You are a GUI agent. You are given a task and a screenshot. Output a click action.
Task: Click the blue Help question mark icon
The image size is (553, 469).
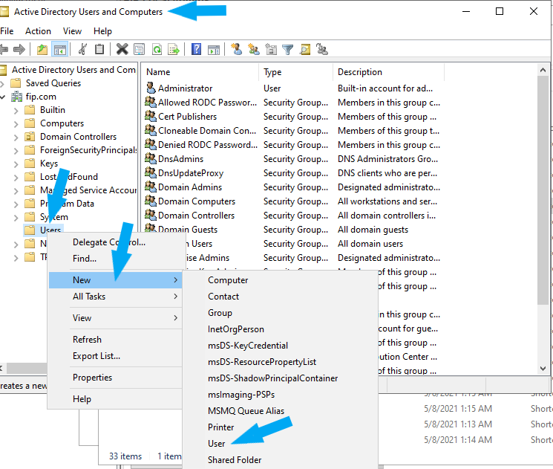pyautogui.click(x=196, y=49)
